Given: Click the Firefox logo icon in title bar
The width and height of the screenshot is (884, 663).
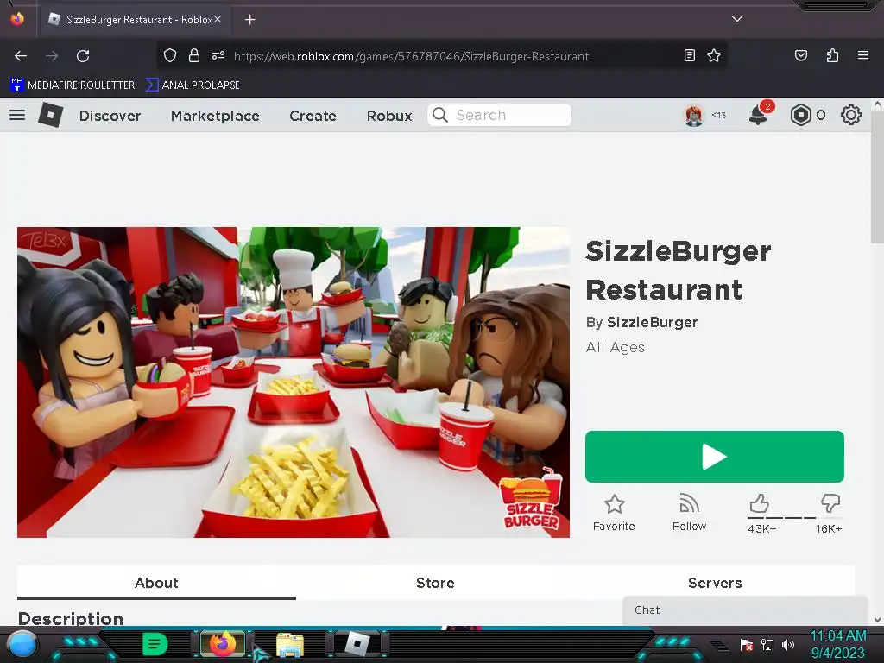Looking at the screenshot, I should pyautogui.click(x=17, y=19).
